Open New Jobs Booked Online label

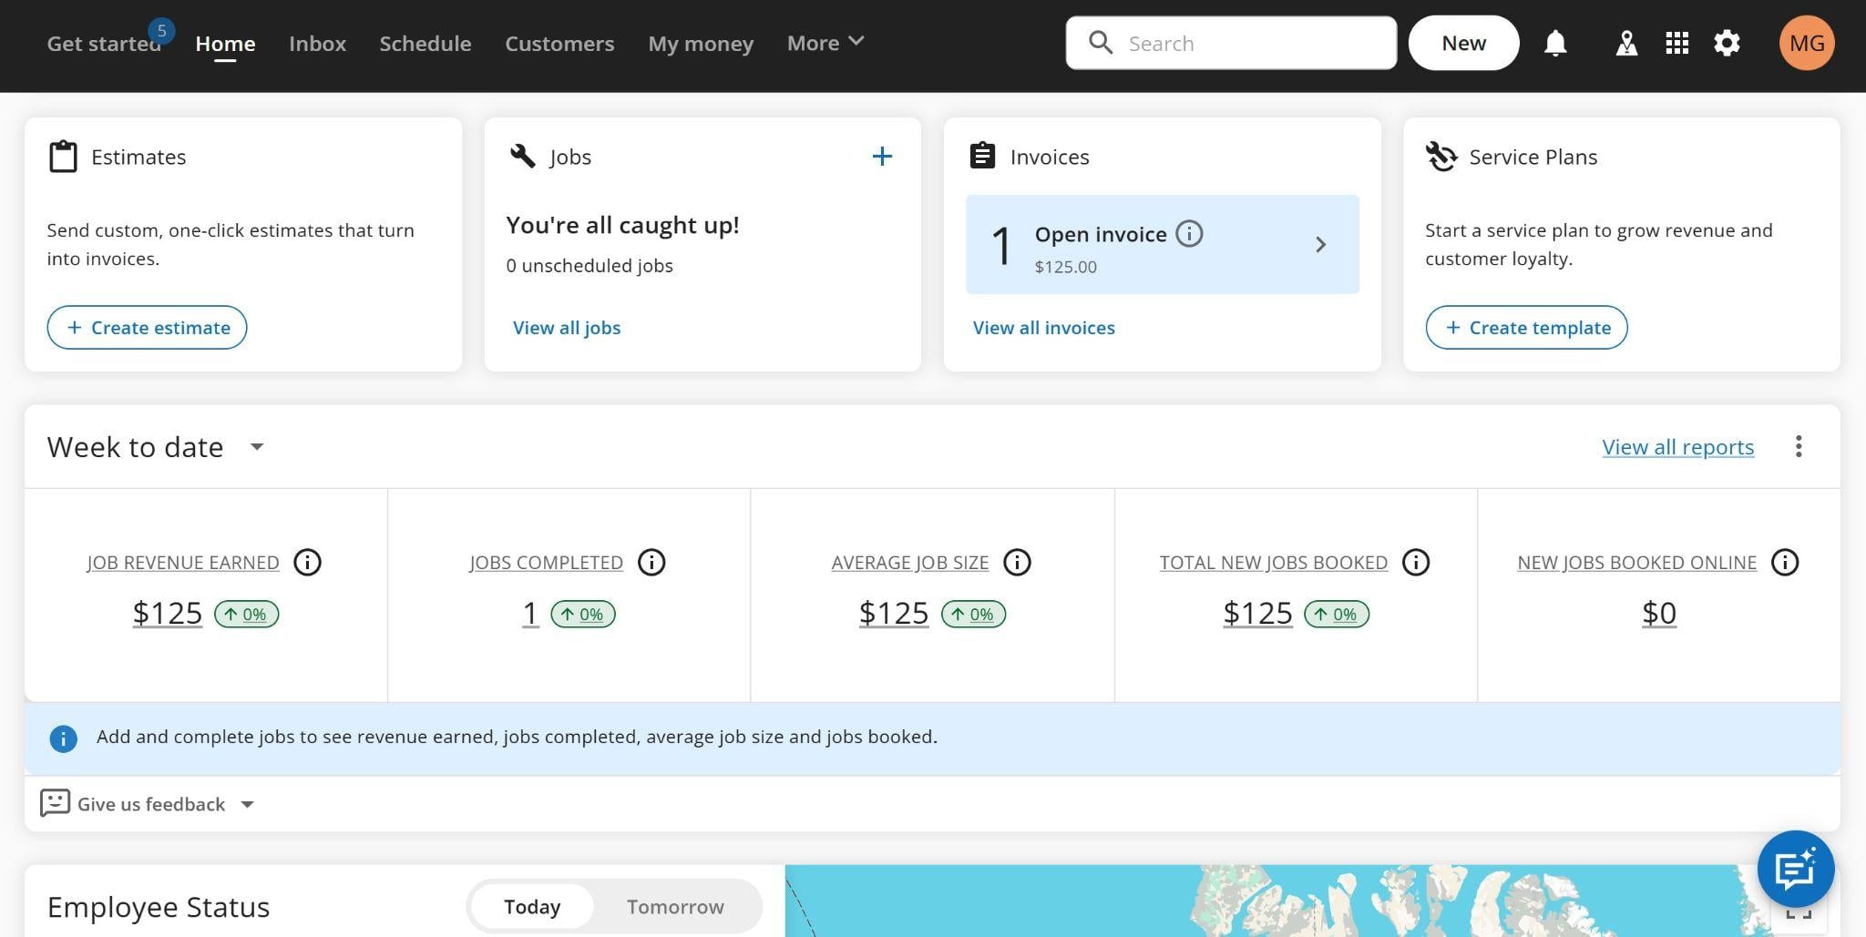(1636, 563)
